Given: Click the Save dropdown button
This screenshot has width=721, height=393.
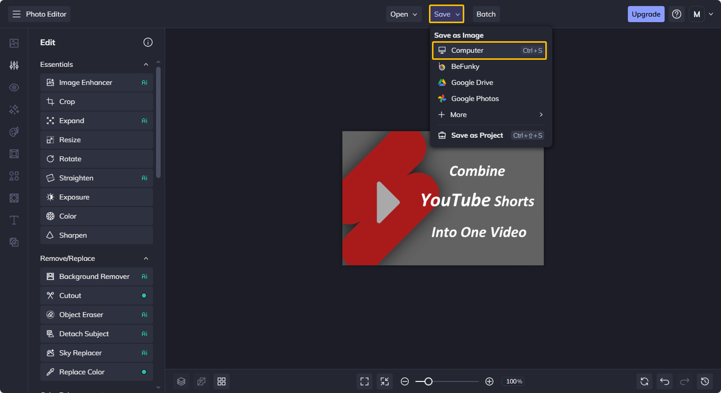Looking at the screenshot, I should point(447,14).
